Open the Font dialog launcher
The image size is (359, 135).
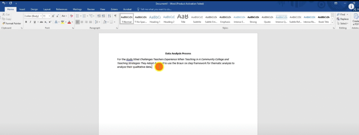[x=73, y=28]
